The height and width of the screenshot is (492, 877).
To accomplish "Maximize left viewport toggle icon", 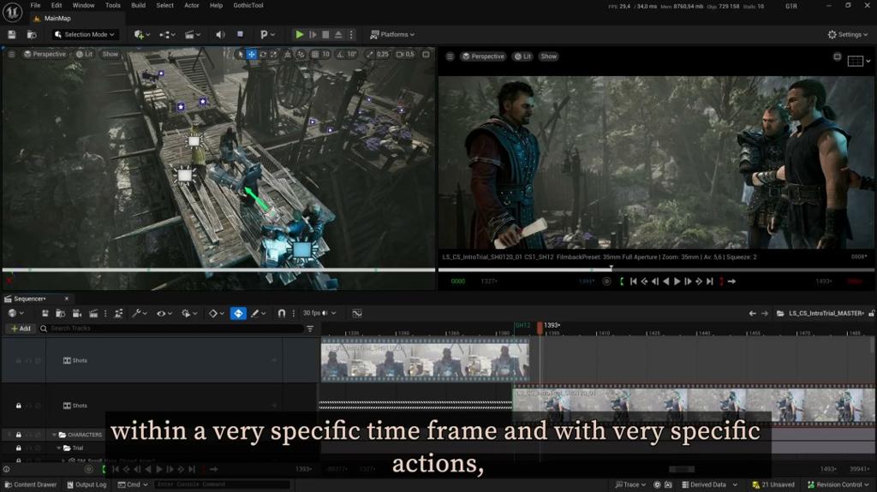I will point(427,54).
